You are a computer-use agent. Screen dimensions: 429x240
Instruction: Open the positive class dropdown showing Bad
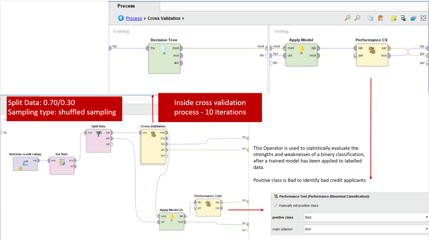(x=366, y=217)
